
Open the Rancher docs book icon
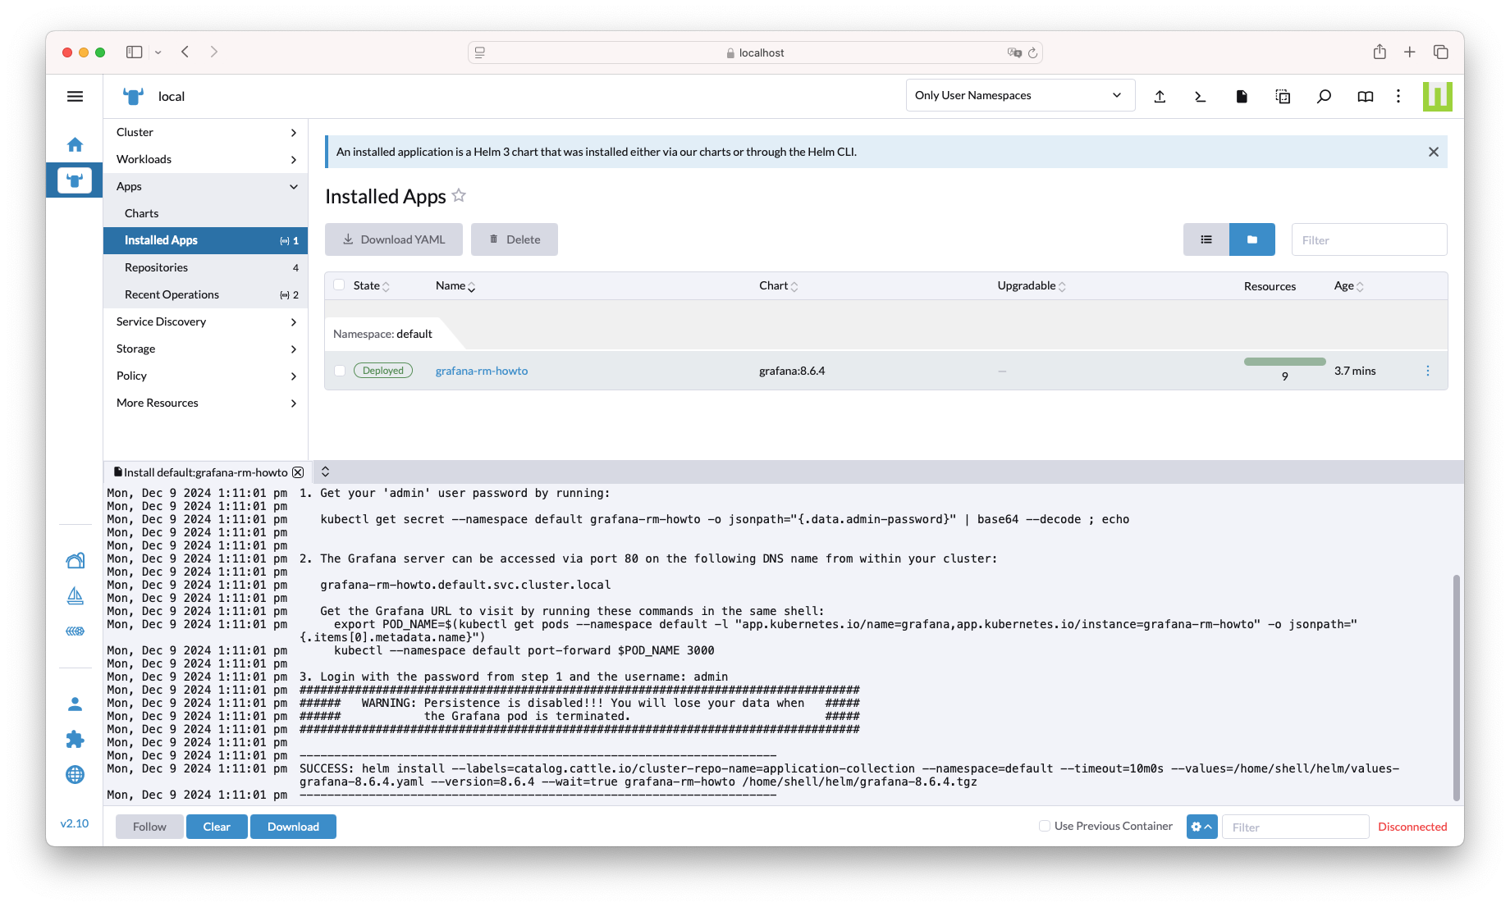click(1364, 96)
